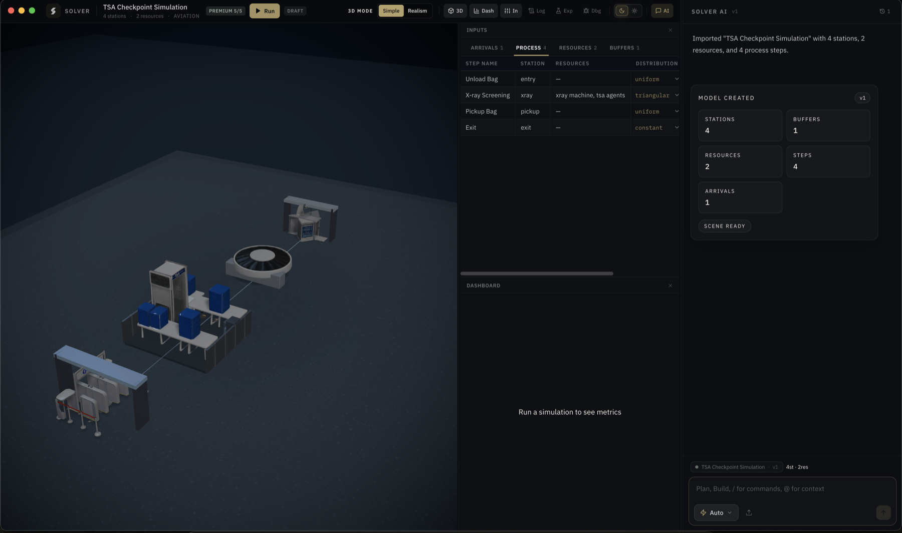The width and height of the screenshot is (902, 533).
Task: Open Exit step distribution dropdown
Action: 656,128
